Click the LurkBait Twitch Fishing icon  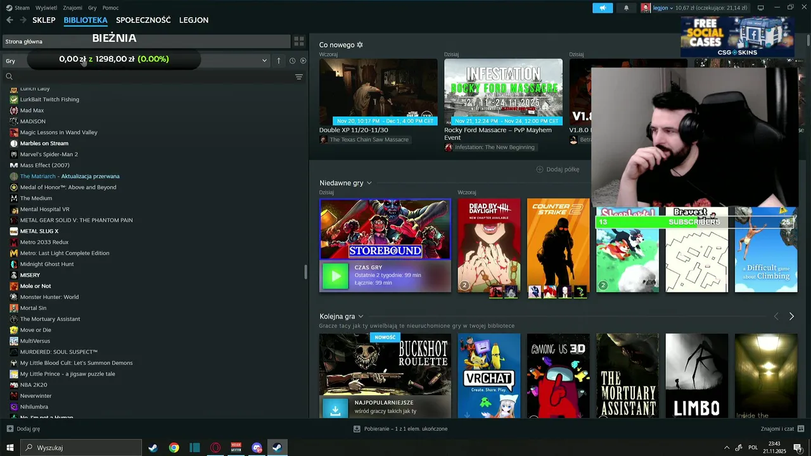pyautogui.click(x=14, y=99)
